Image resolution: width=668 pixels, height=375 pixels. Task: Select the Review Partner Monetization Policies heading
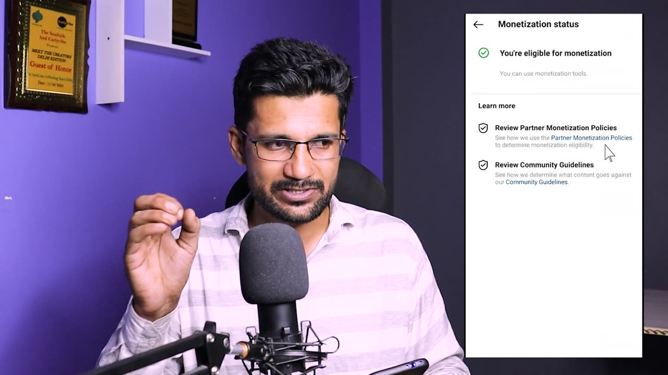click(x=556, y=128)
